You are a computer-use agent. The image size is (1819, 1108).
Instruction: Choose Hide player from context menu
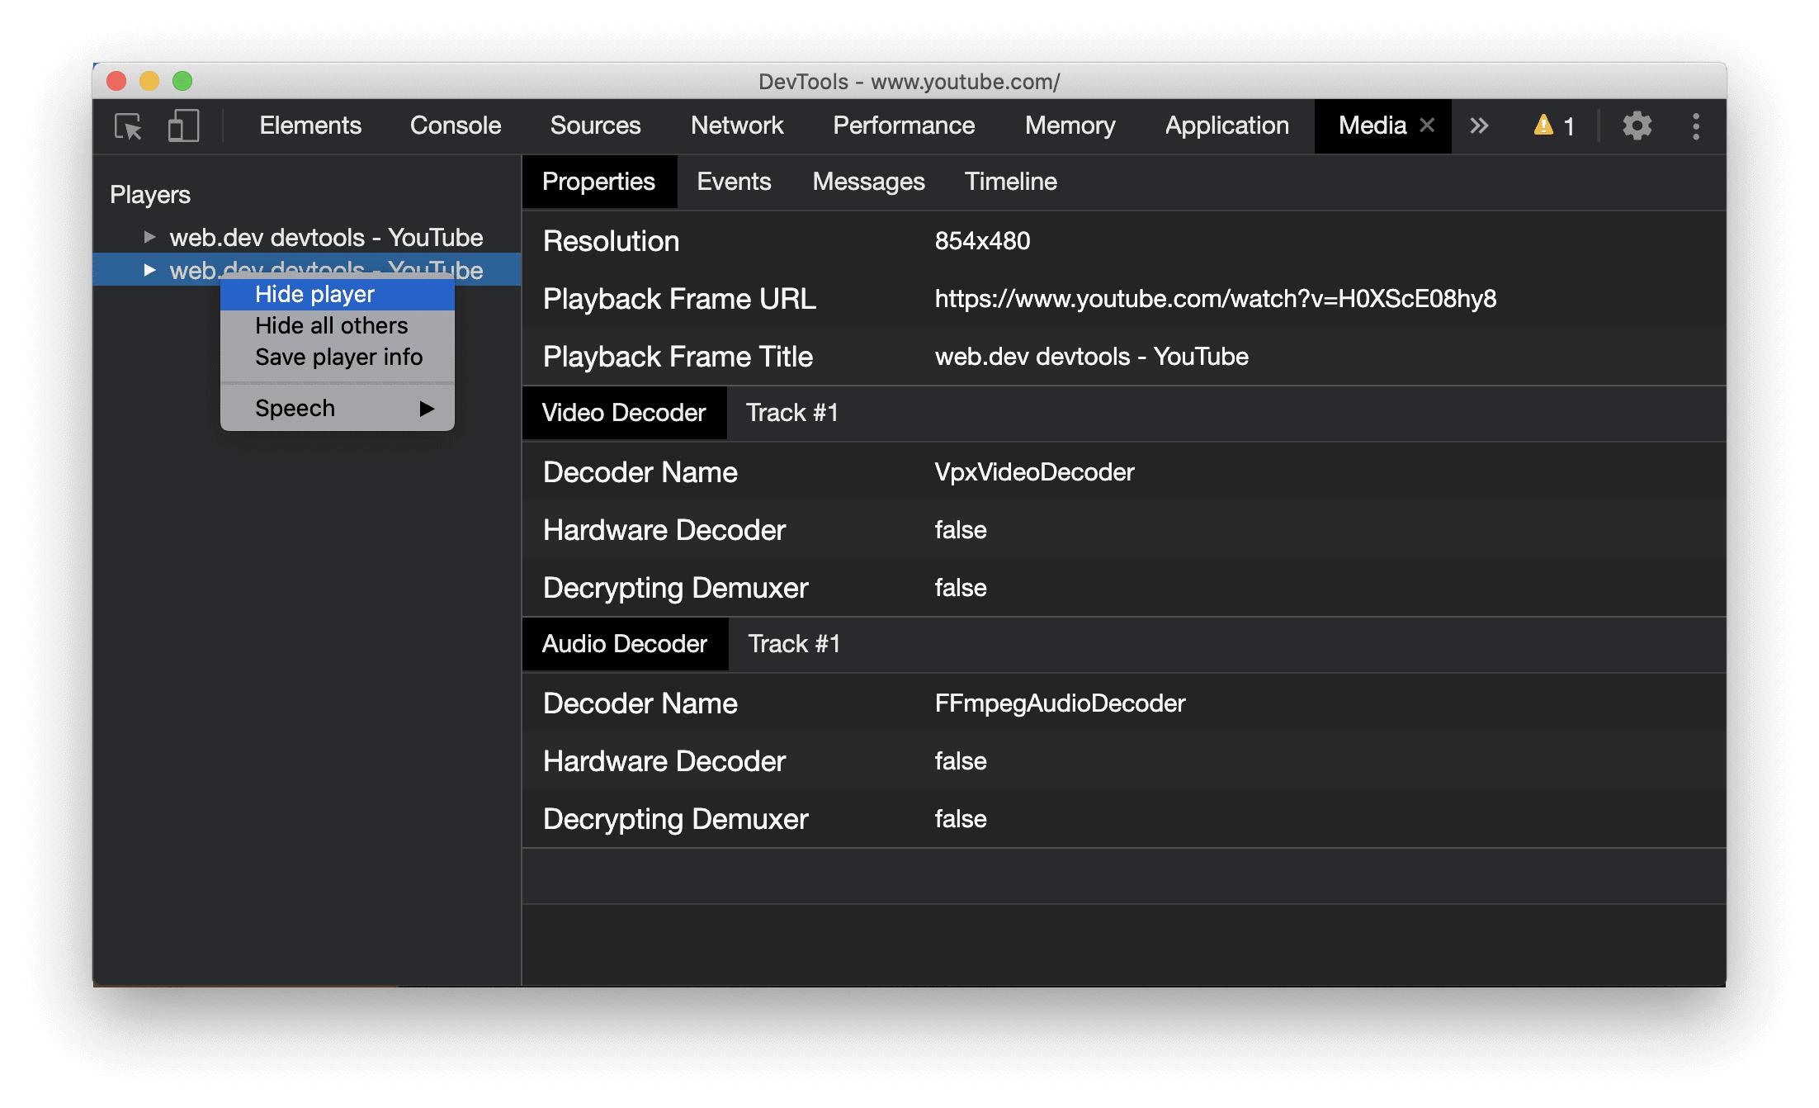(x=314, y=295)
